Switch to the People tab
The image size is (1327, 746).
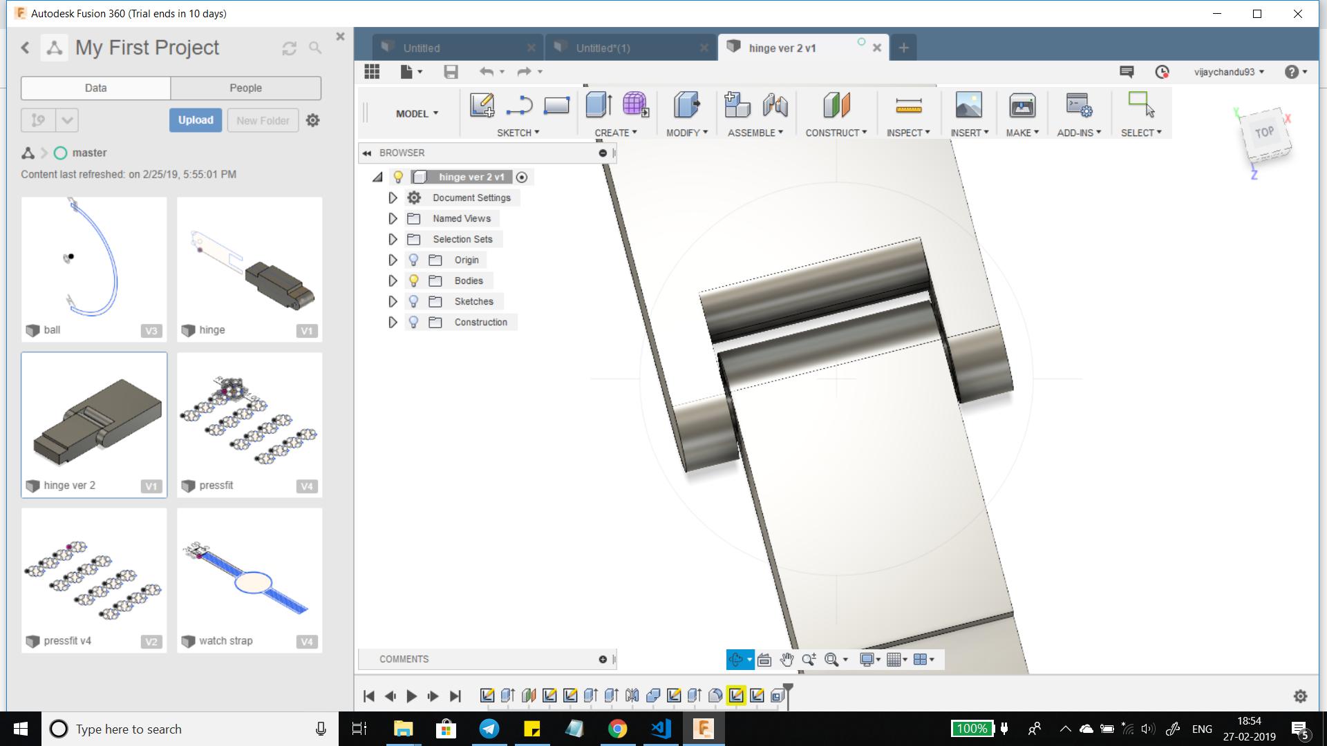(x=245, y=88)
